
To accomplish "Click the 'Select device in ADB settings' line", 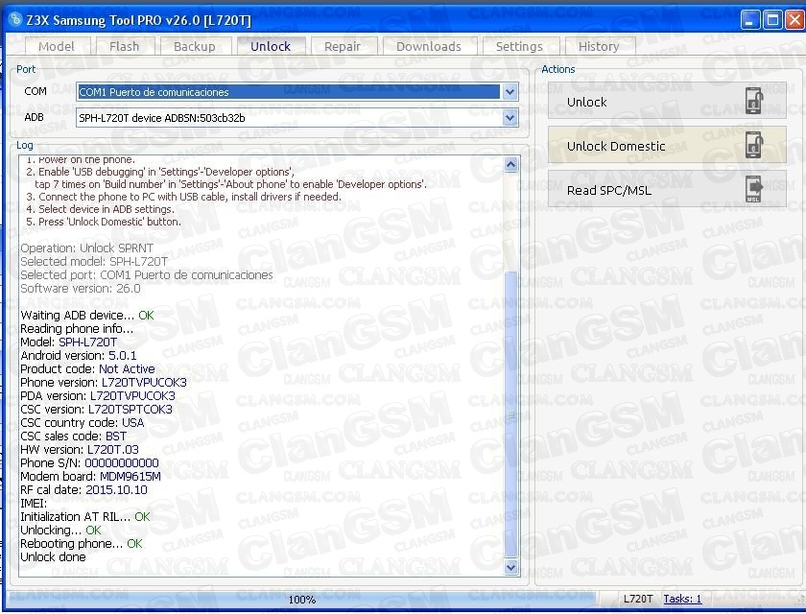I will (x=100, y=209).
